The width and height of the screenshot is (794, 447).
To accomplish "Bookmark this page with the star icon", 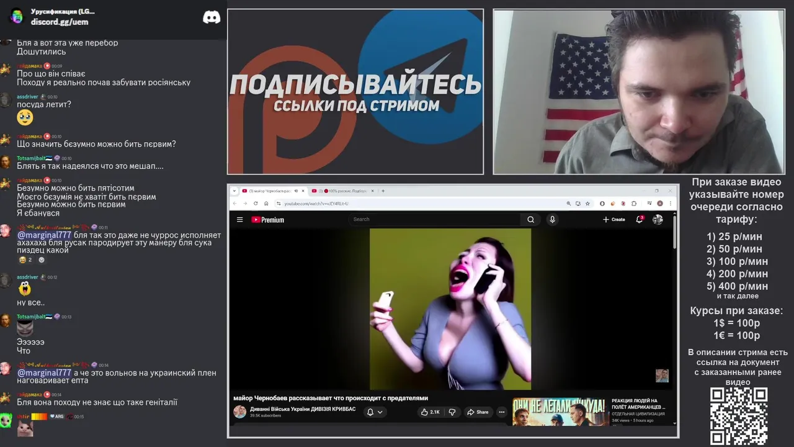I will [x=587, y=204].
